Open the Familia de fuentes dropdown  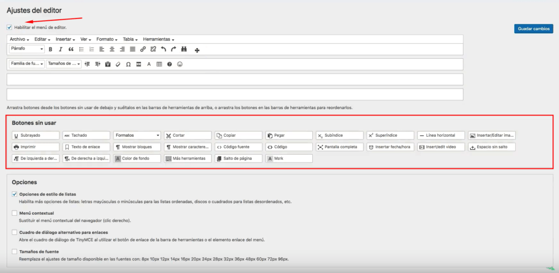(x=27, y=64)
